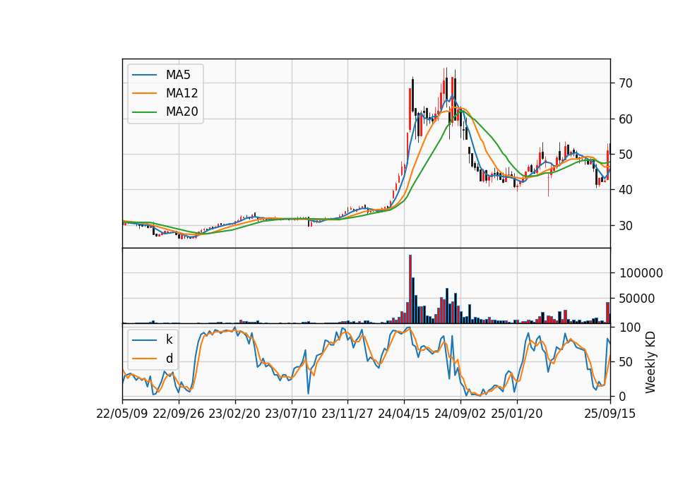Click the 25/01/20 date label

517,414
